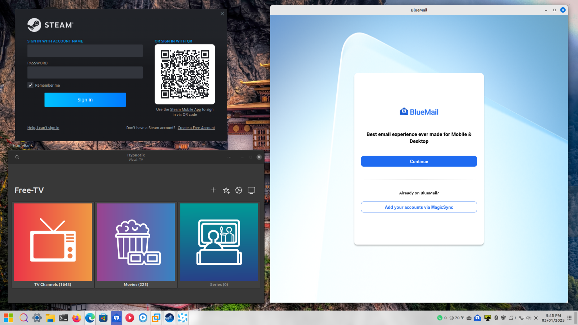Launch terminal from taskbar

(x=64, y=318)
